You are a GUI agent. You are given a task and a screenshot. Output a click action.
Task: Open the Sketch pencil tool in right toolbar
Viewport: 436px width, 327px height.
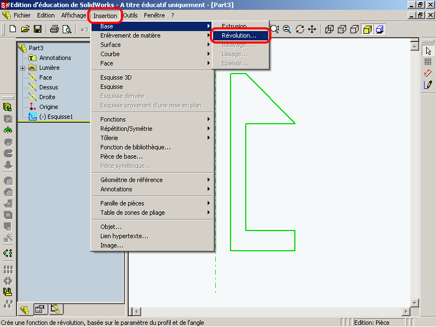pos(428,84)
